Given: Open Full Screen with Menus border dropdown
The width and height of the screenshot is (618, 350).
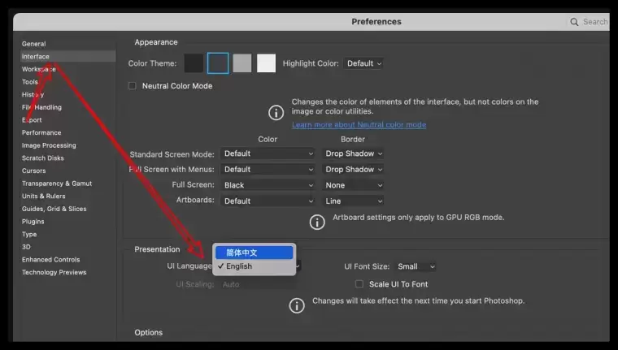Looking at the screenshot, I should click(353, 169).
